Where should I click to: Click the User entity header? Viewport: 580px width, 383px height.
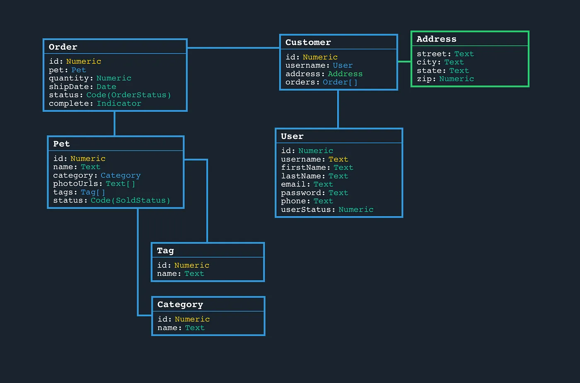tap(292, 136)
